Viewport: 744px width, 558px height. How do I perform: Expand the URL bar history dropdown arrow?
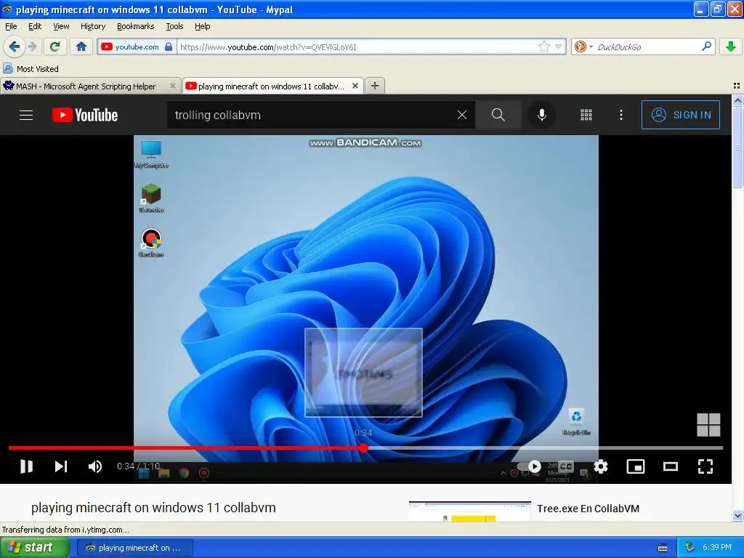559,46
